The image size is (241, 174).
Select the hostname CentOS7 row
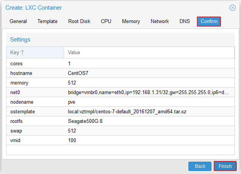point(121,73)
